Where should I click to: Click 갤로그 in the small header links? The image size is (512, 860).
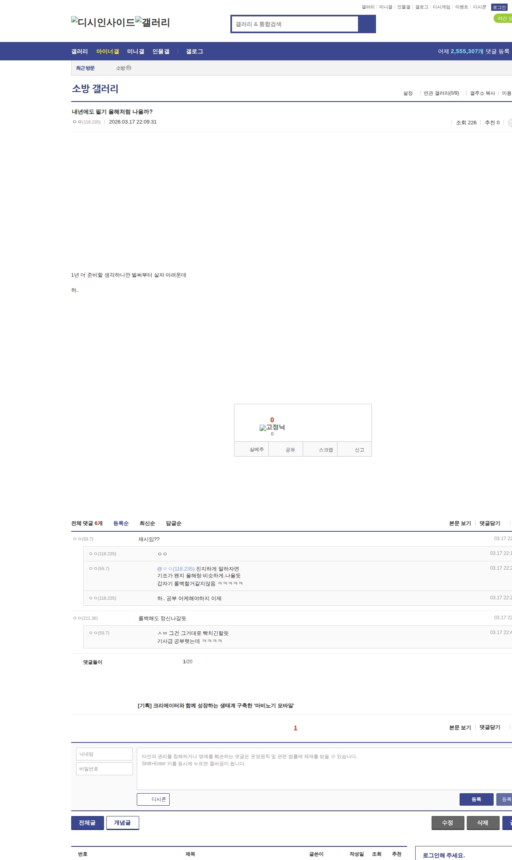tap(422, 7)
